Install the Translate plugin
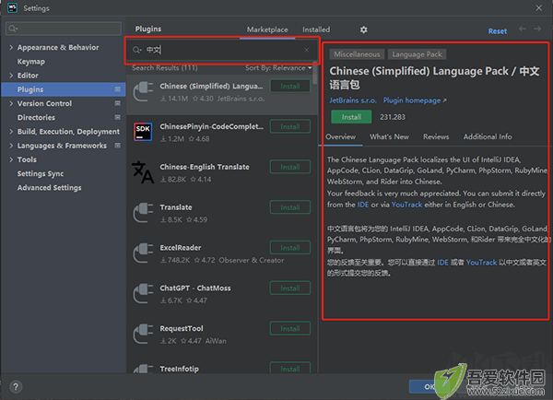553x400 pixels. [x=290, y=207]
